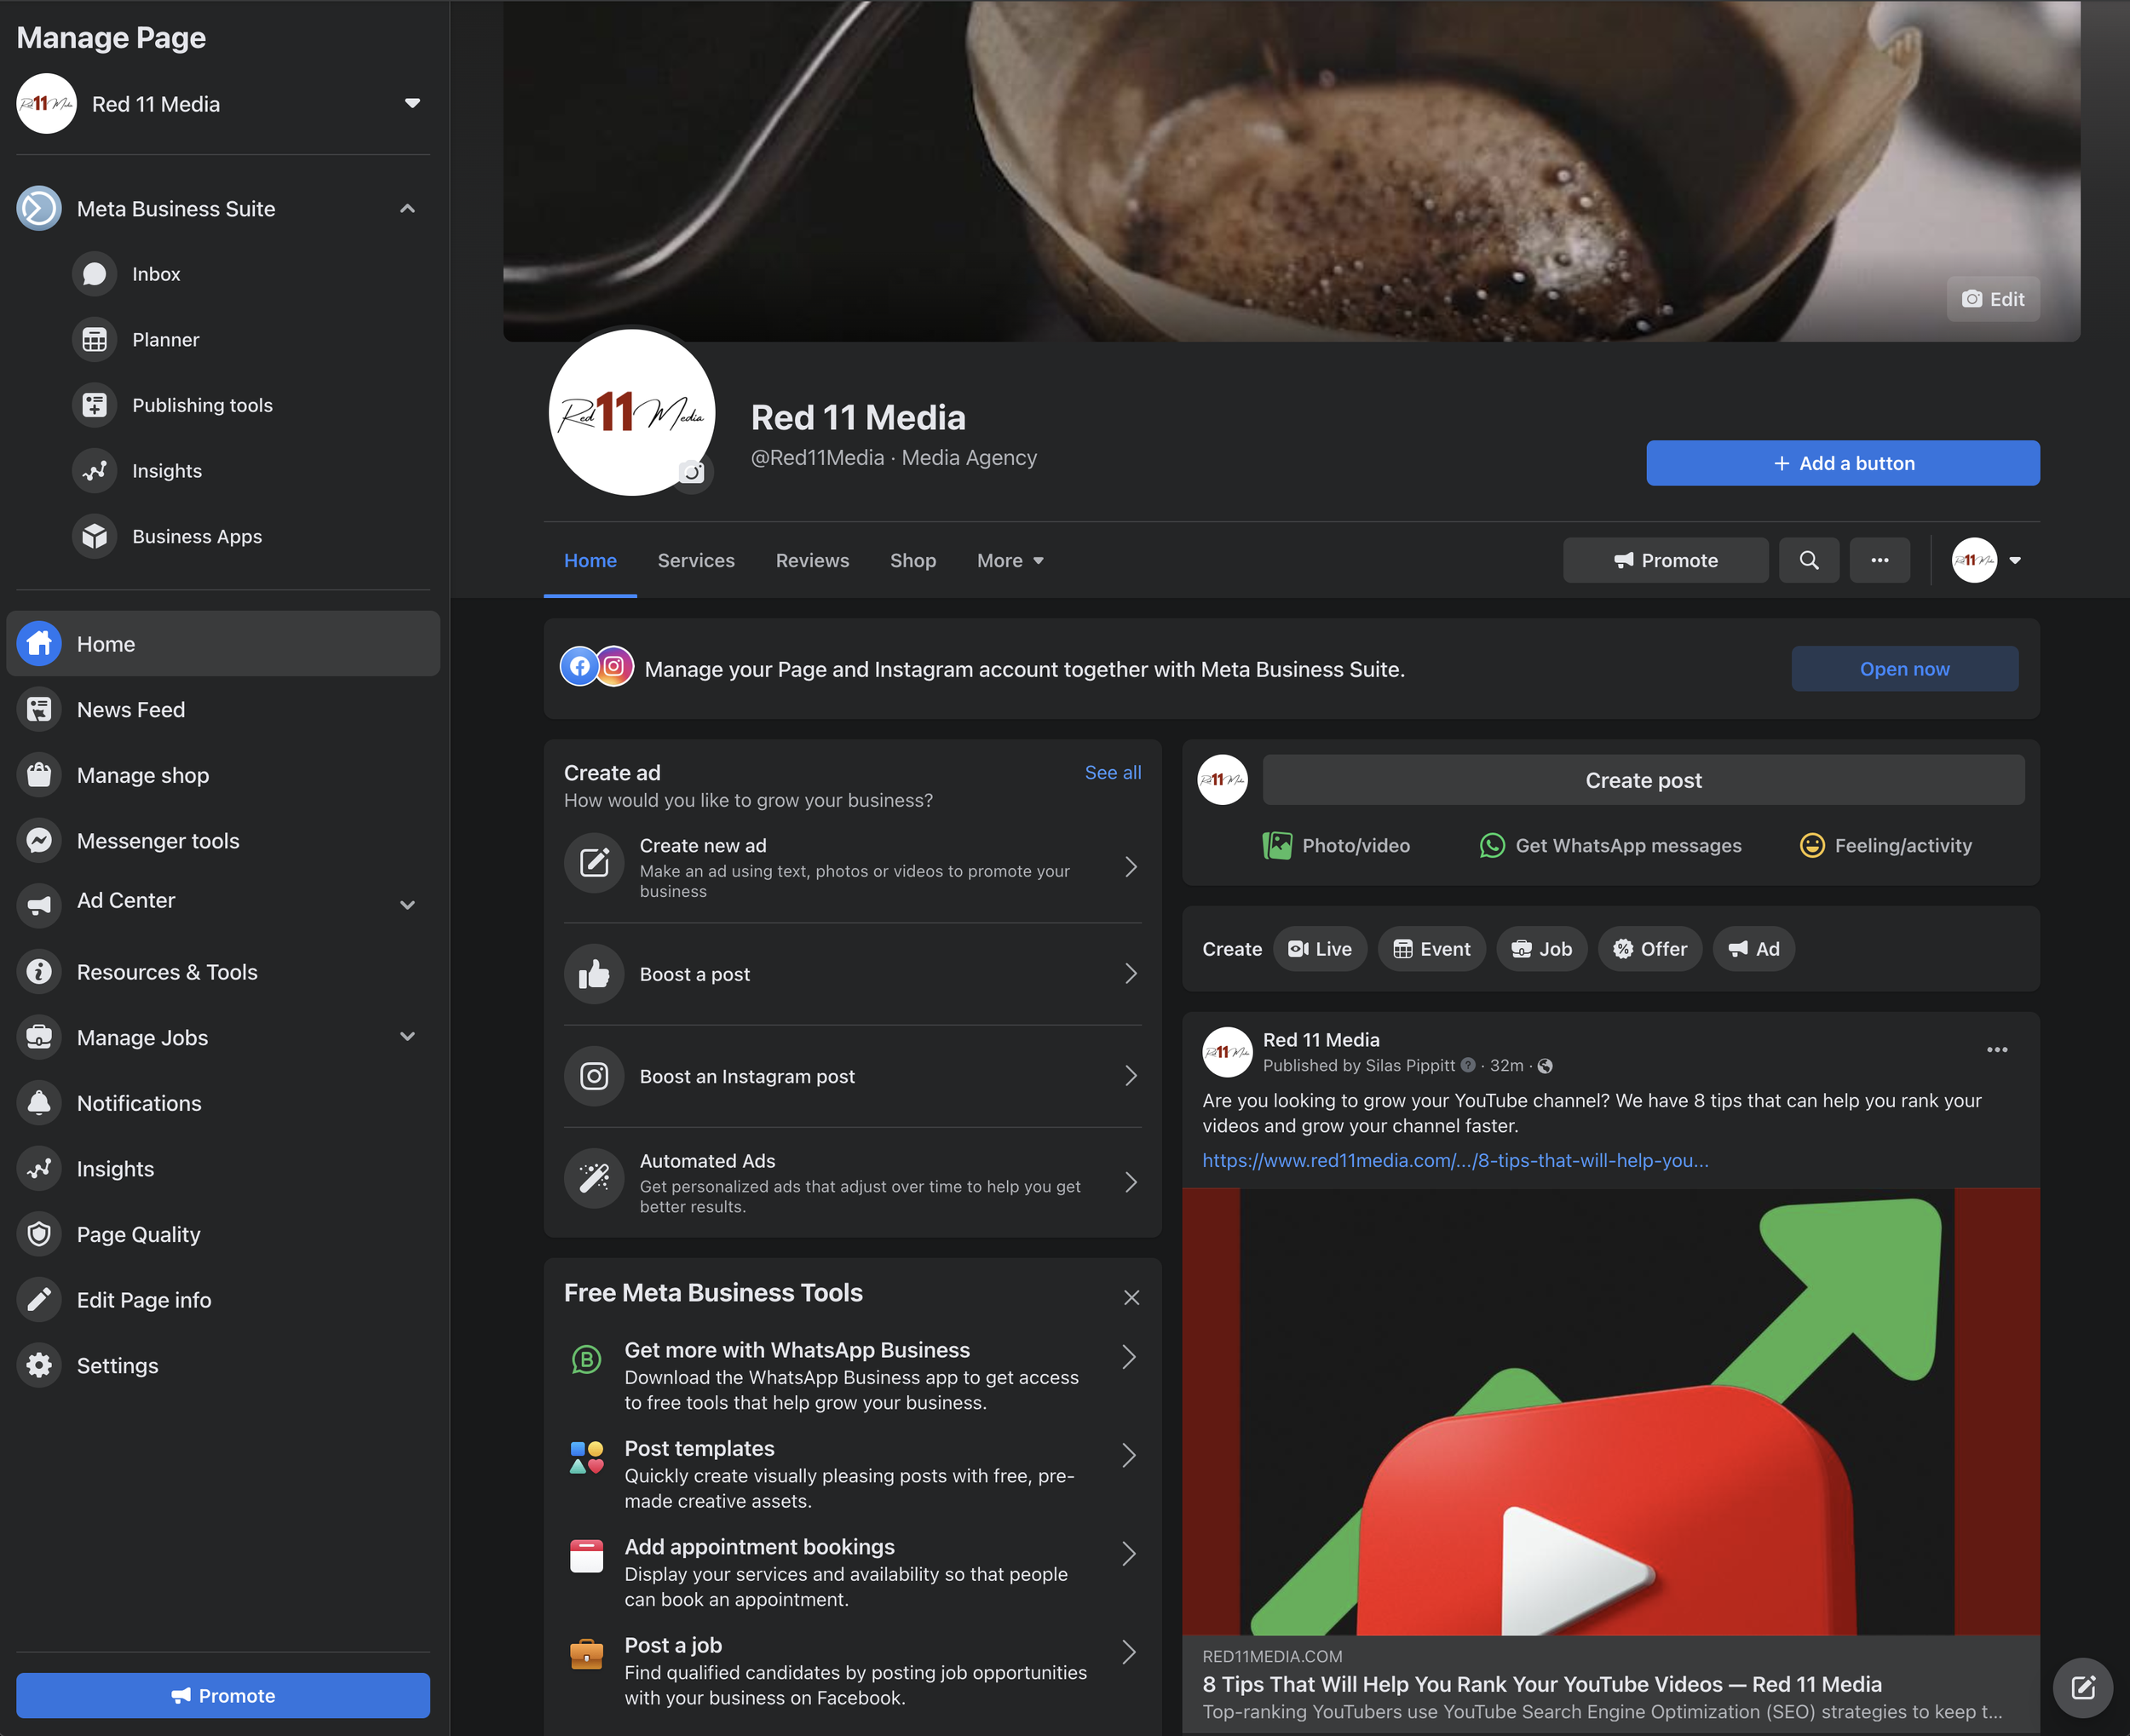Image resolution: width=2130 pixels, height=1736 pixels.
Task: Click the search magnifier on the page bar
Action: [x=1808, y=560]
